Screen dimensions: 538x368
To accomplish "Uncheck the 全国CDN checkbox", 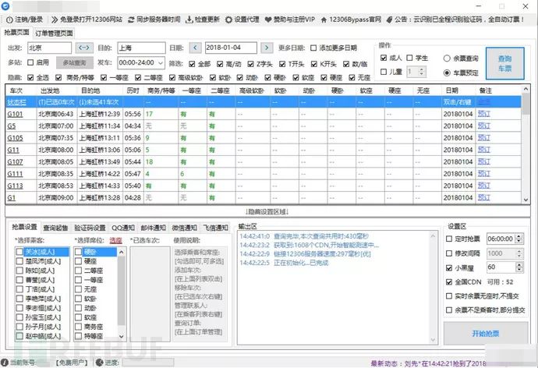I will coord(449,282).
